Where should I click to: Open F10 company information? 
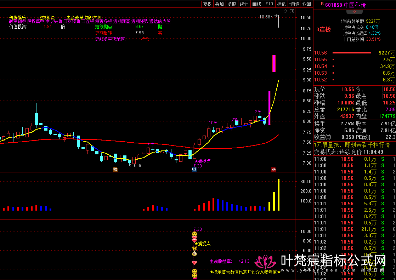tap(269, 4)
